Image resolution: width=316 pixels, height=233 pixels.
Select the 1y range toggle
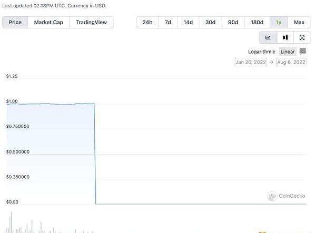279,22
